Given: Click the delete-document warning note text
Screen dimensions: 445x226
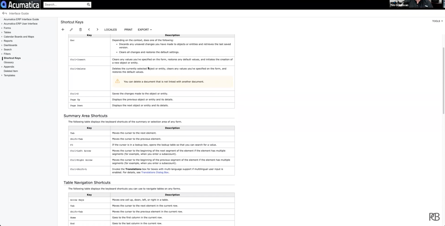Looking at the screenshot, I should [164, 82].
